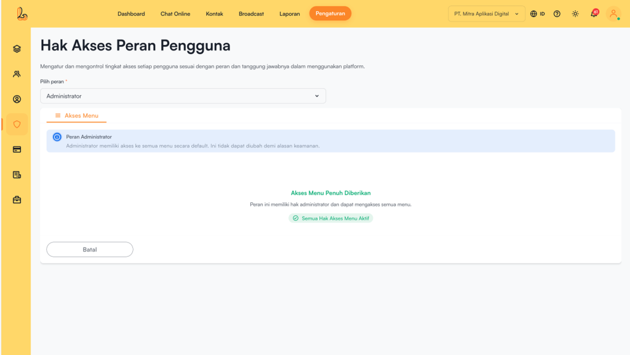Click the layers stack icon in sidebar
This screenshot has width=630, height=355.
click(17, 49)
